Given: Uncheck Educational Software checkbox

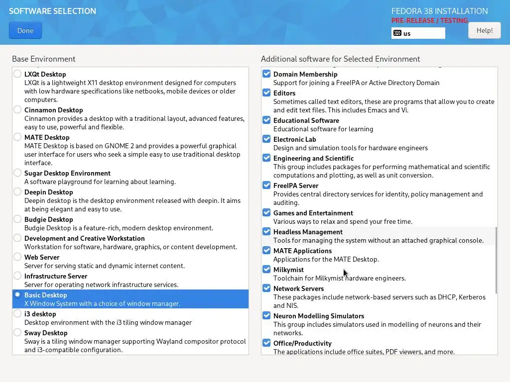Looking at the screenshot, I should (x=266, y=120).
